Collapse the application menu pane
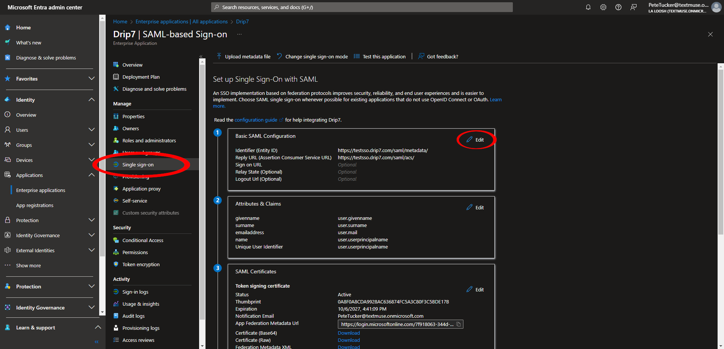This screenshot has height=349, width=724. coord(201,56)
